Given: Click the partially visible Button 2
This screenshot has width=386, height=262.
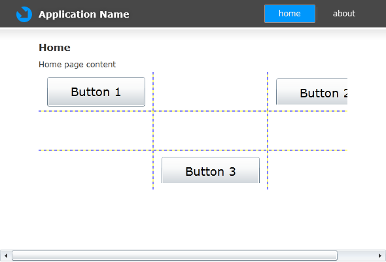Looking at the screenshot, I should (x=311, y=91).
